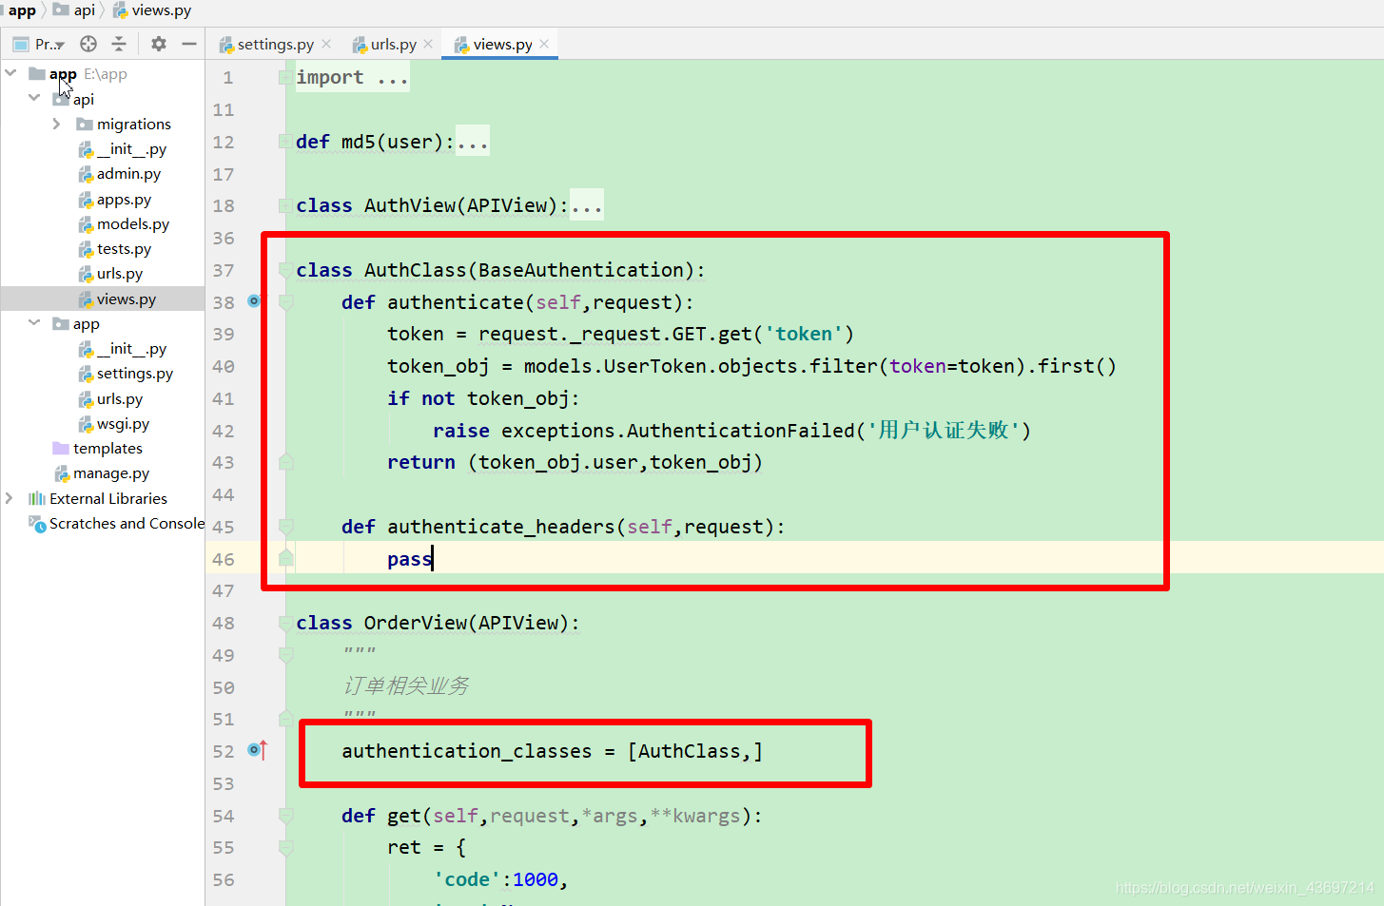1384x906 pixels.
Task: Select views.py in the project tree
Action: click(x=126, y=299)
